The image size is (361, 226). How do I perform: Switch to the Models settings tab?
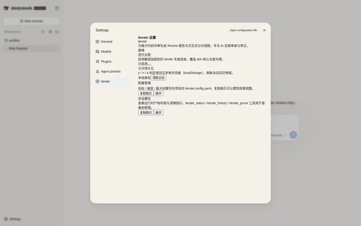(x=112, y=52)
